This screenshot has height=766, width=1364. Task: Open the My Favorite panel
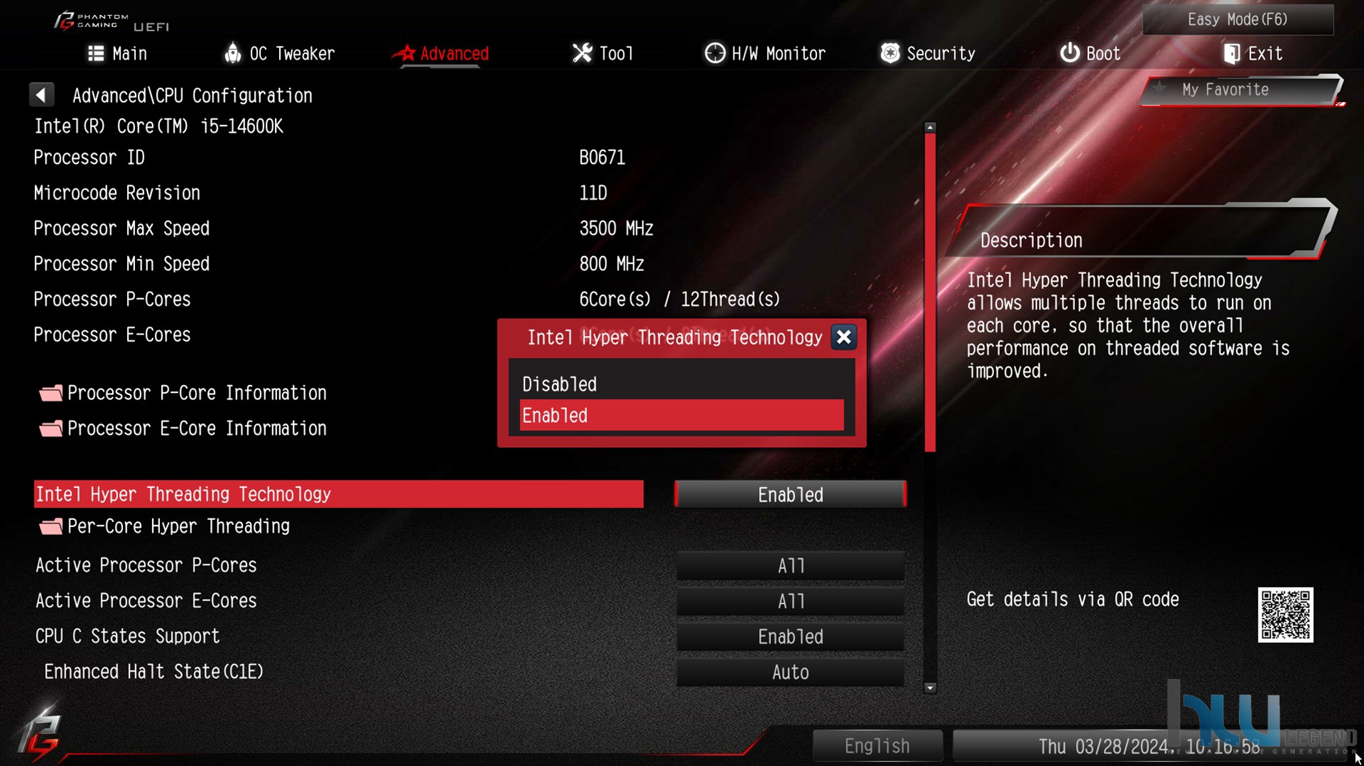tap(1240, 90)
